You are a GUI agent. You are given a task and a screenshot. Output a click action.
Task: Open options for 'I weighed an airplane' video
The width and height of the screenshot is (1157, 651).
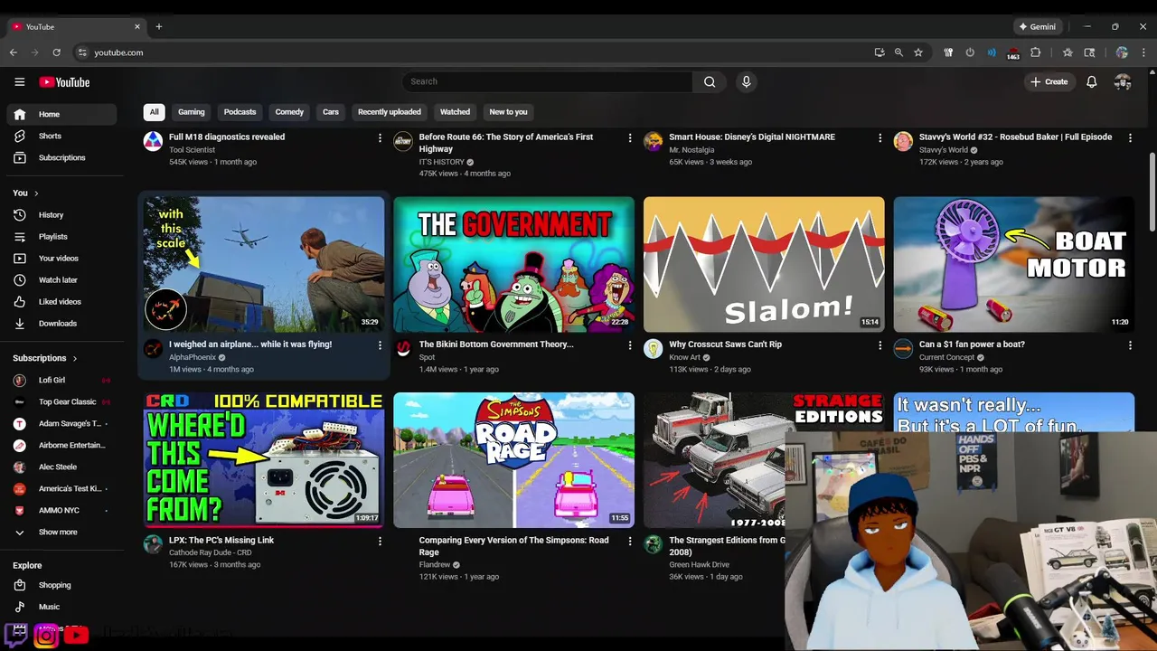coord(380,345)
